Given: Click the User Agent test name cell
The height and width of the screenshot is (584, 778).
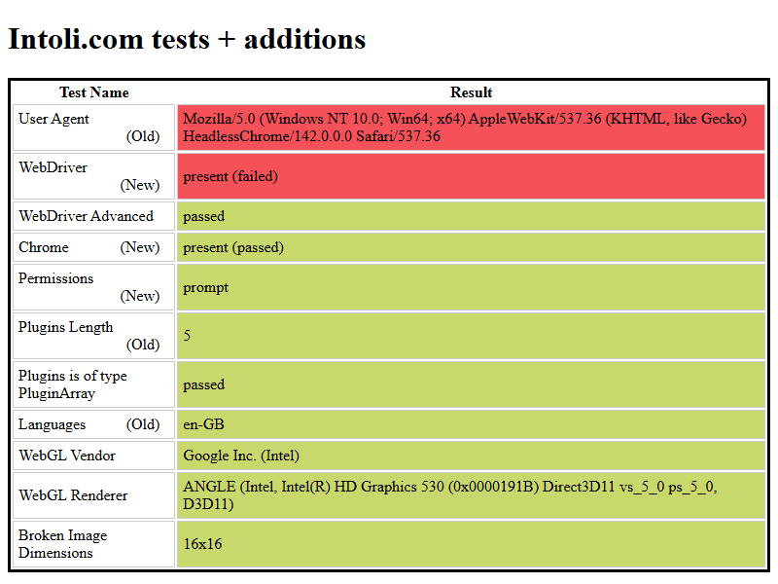Looking at the screenshot, I should tap(93, 128).
